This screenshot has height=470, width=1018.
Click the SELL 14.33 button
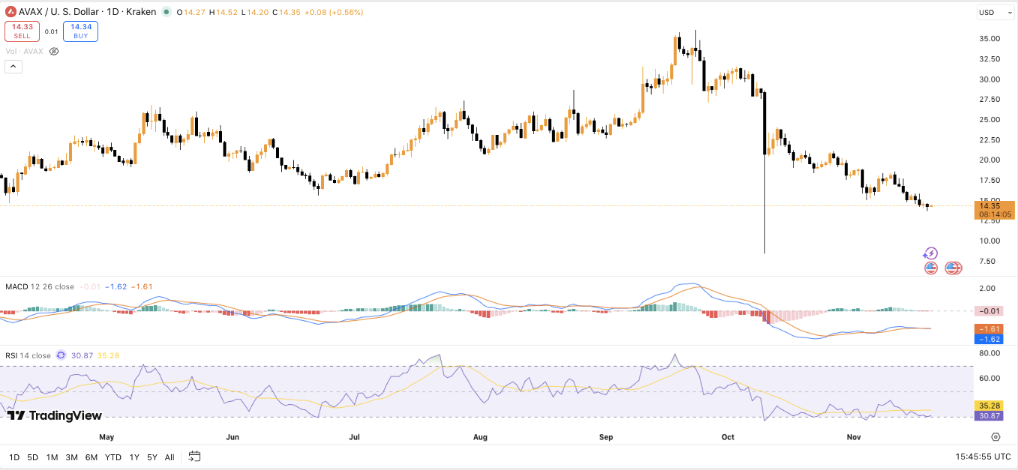[22, 31]
